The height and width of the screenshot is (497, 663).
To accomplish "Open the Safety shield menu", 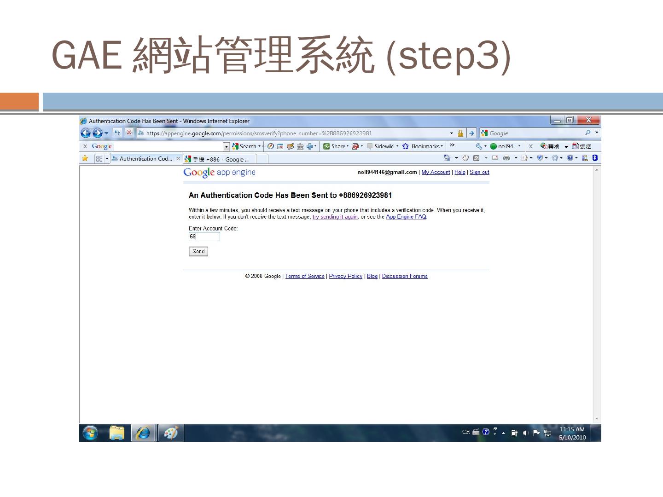I will click(x=542, y=158).
